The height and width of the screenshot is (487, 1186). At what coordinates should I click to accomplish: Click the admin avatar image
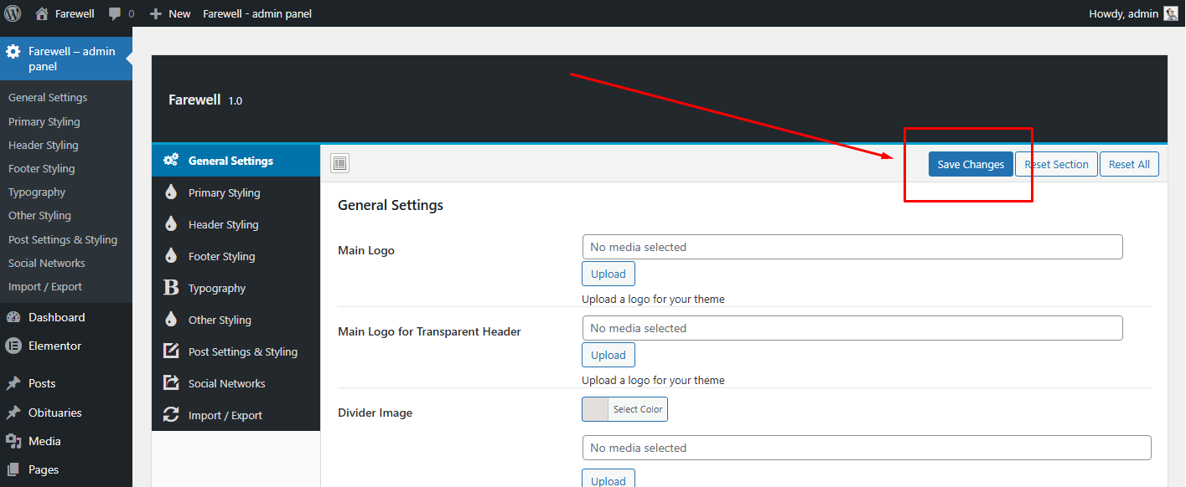coord(1170,13)
